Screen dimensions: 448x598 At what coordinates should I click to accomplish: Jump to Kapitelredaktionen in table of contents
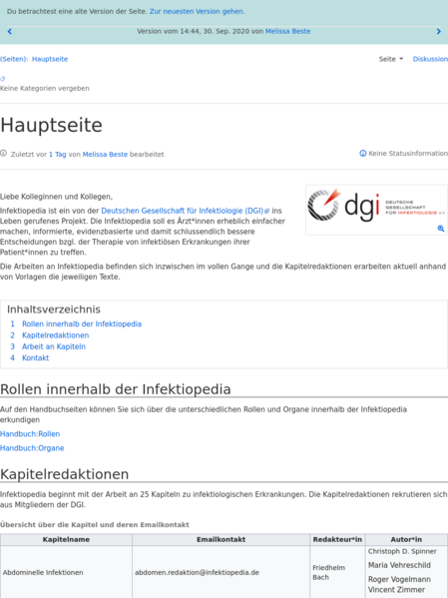[x=55, y=335]
